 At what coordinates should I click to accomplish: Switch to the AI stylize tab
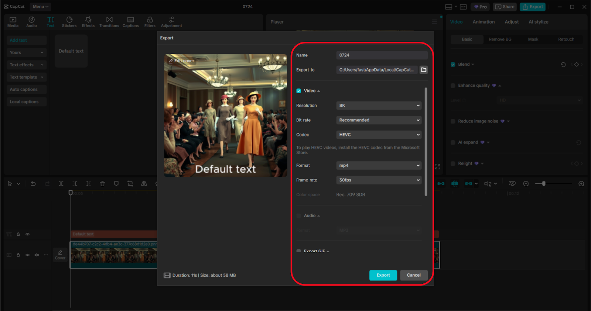click(538, 22)
